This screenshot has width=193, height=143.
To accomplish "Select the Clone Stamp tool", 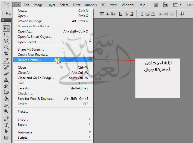I will tap(6, 80).
